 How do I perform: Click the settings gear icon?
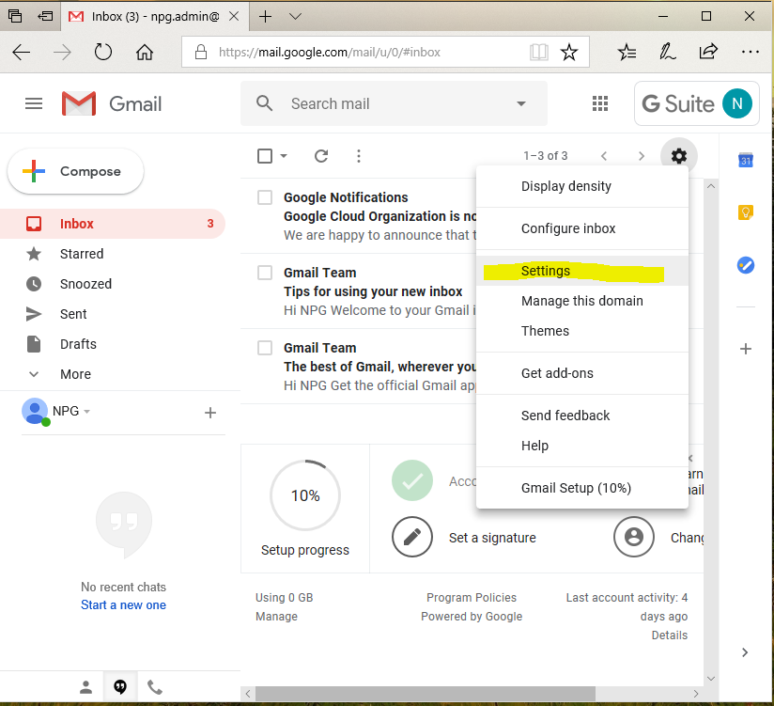click(679, 156)
